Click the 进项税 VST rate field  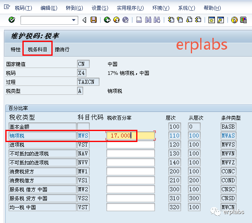pos(130,144)
